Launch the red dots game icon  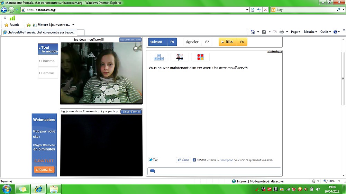coord(200,57)
